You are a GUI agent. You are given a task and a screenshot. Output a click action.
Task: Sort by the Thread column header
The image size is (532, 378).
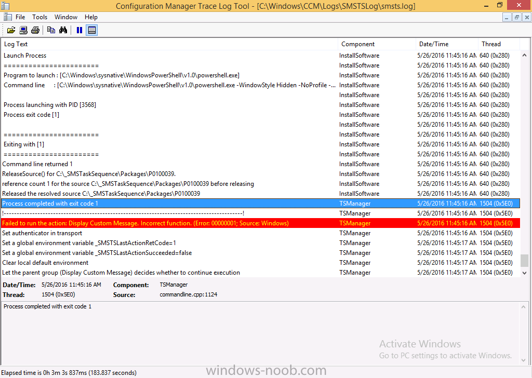pyautogui.click(x=499, y=44)
